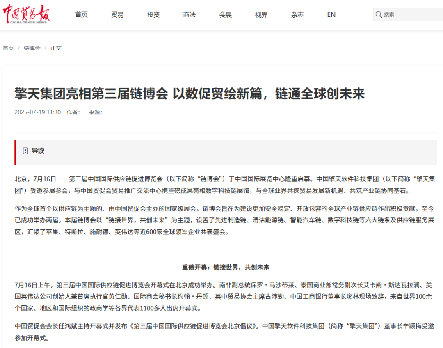Click the paragraph starting 作为全球首个以供应链为主题的
This screenshot has width=443, height=348.
[225, 220]
